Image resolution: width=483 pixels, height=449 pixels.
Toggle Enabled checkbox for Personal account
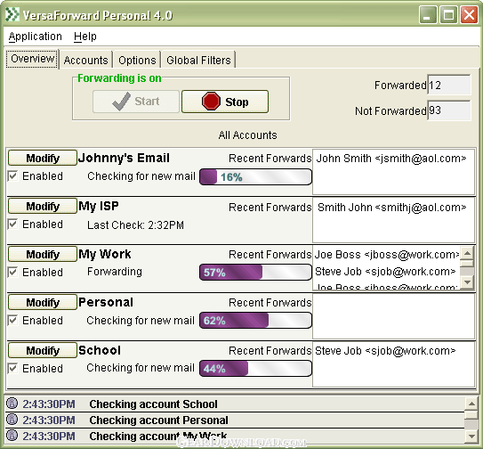pos(12,321)
